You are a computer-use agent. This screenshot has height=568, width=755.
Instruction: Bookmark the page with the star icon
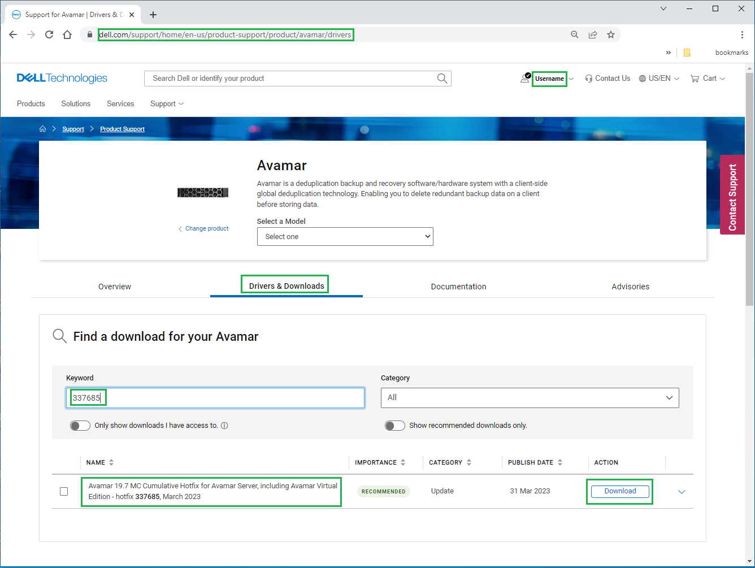click(x=611, y=34)
